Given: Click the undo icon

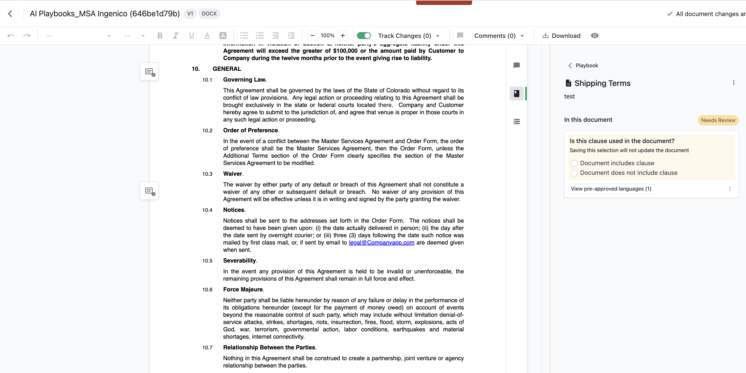Looking at the screenshot, I should tap(11, 36).
